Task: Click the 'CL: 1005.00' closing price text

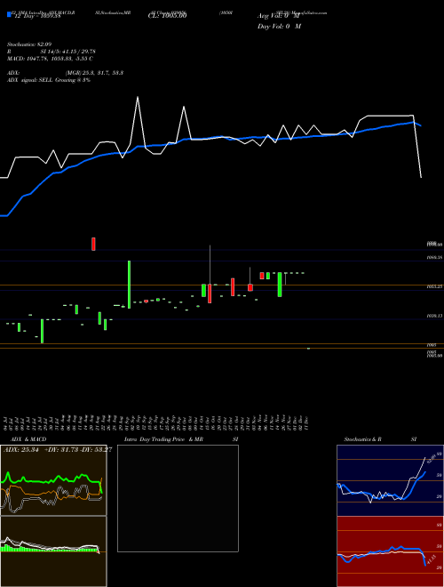Action: point(167,16)
